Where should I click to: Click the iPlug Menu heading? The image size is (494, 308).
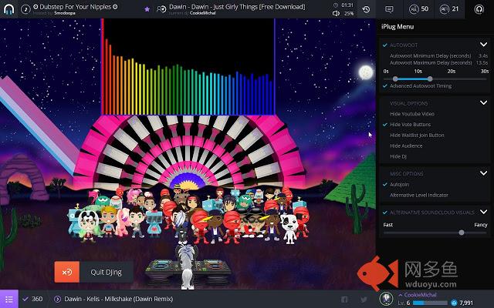click(398, 27)
